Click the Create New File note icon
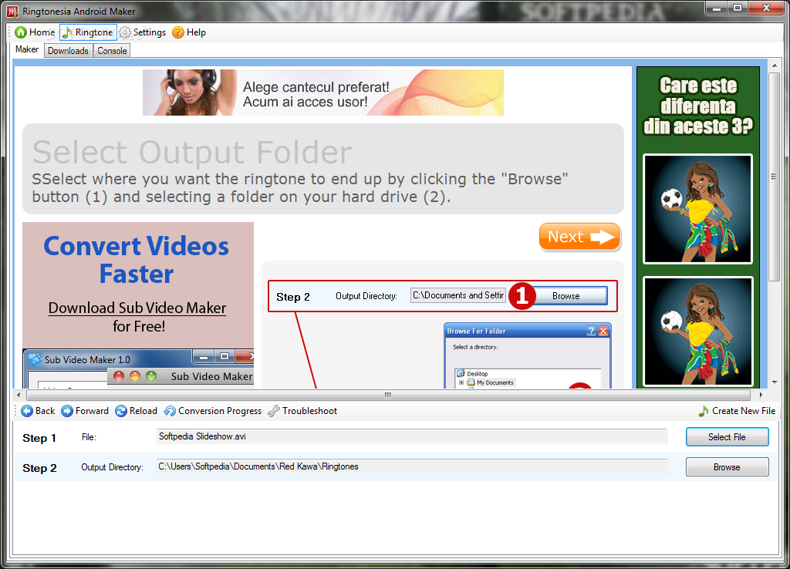The width and height of the screenshot is (790, 569). (704, 411)
